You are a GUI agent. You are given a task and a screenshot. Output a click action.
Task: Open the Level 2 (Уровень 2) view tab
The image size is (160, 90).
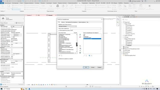(x=29, y=15)
